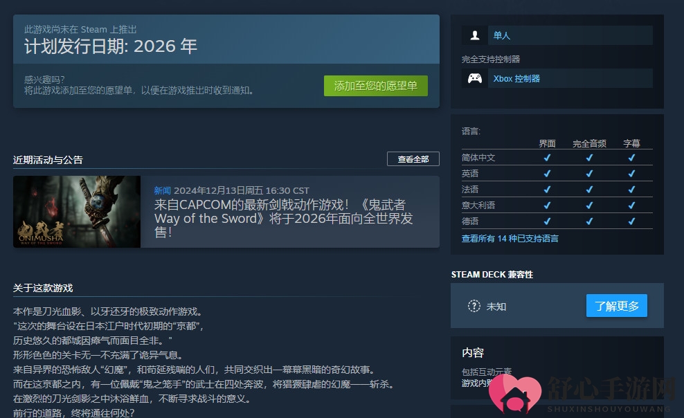Screen dimensions: 684x418
Task: Click 意大利语 interface checkmark
Action: click(547, 206)
